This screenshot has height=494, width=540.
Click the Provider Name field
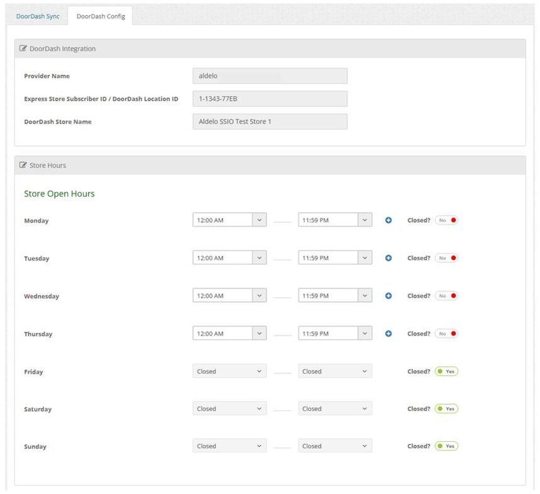[x=270, y=76]
